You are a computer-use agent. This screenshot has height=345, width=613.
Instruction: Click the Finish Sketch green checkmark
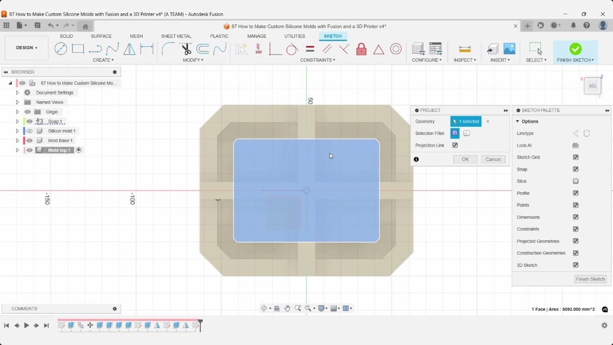(576, 49)
